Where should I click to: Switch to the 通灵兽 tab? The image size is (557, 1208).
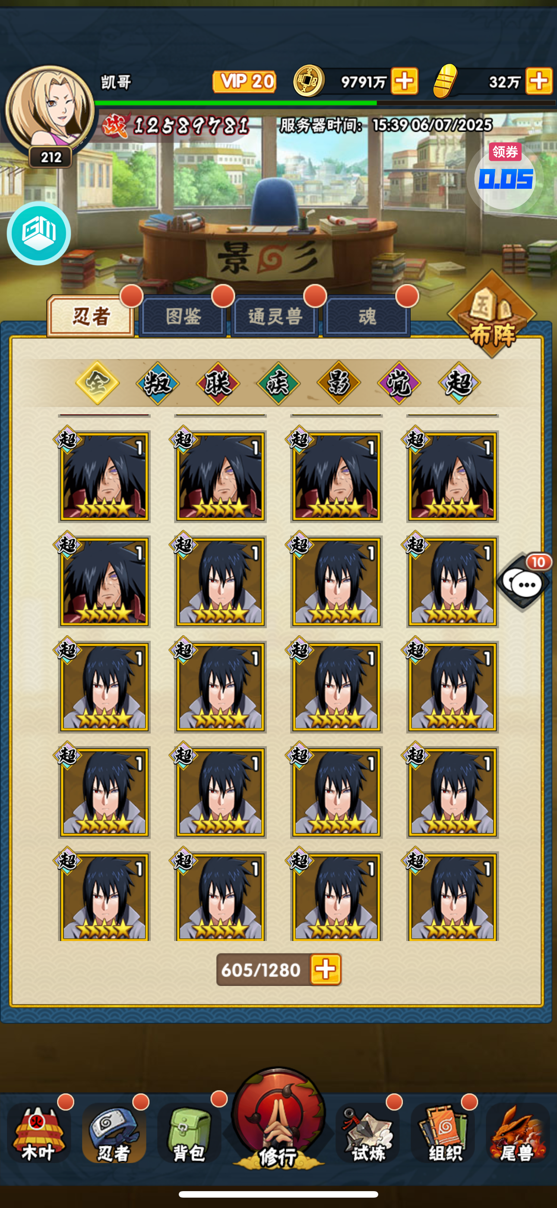(x=275, y=317)
